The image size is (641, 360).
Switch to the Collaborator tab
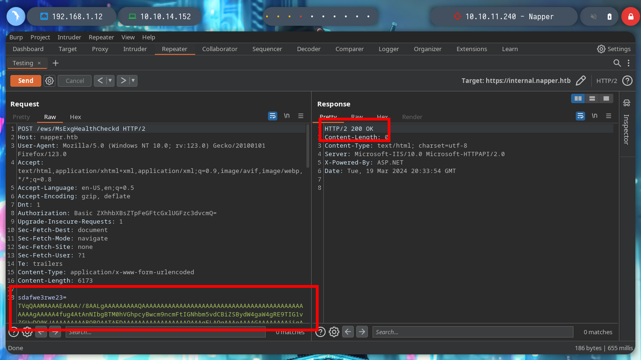tap(220, 49)
